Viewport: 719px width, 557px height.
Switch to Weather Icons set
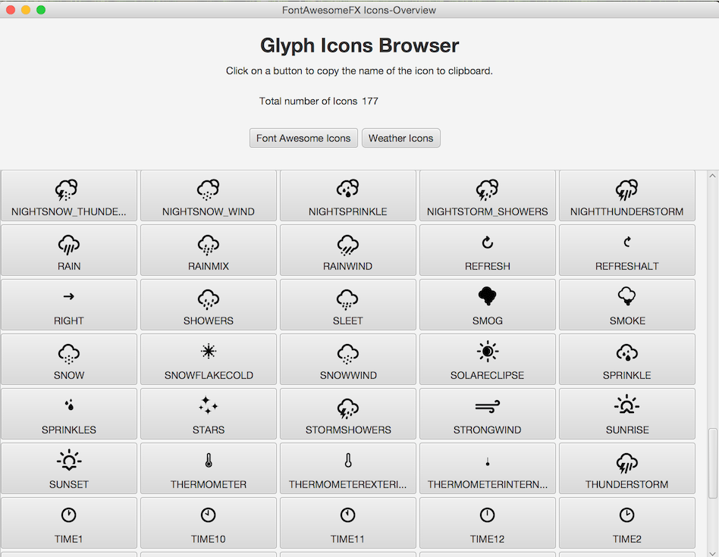400,138
